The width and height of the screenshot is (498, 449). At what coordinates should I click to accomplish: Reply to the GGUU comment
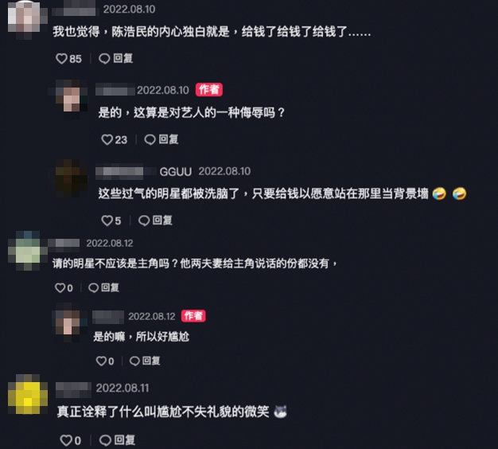[x=155, y=221]
